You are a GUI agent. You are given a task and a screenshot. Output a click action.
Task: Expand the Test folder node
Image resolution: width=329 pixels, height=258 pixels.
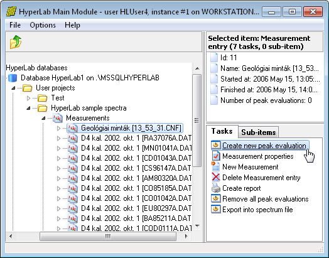(x=28, y=98)
